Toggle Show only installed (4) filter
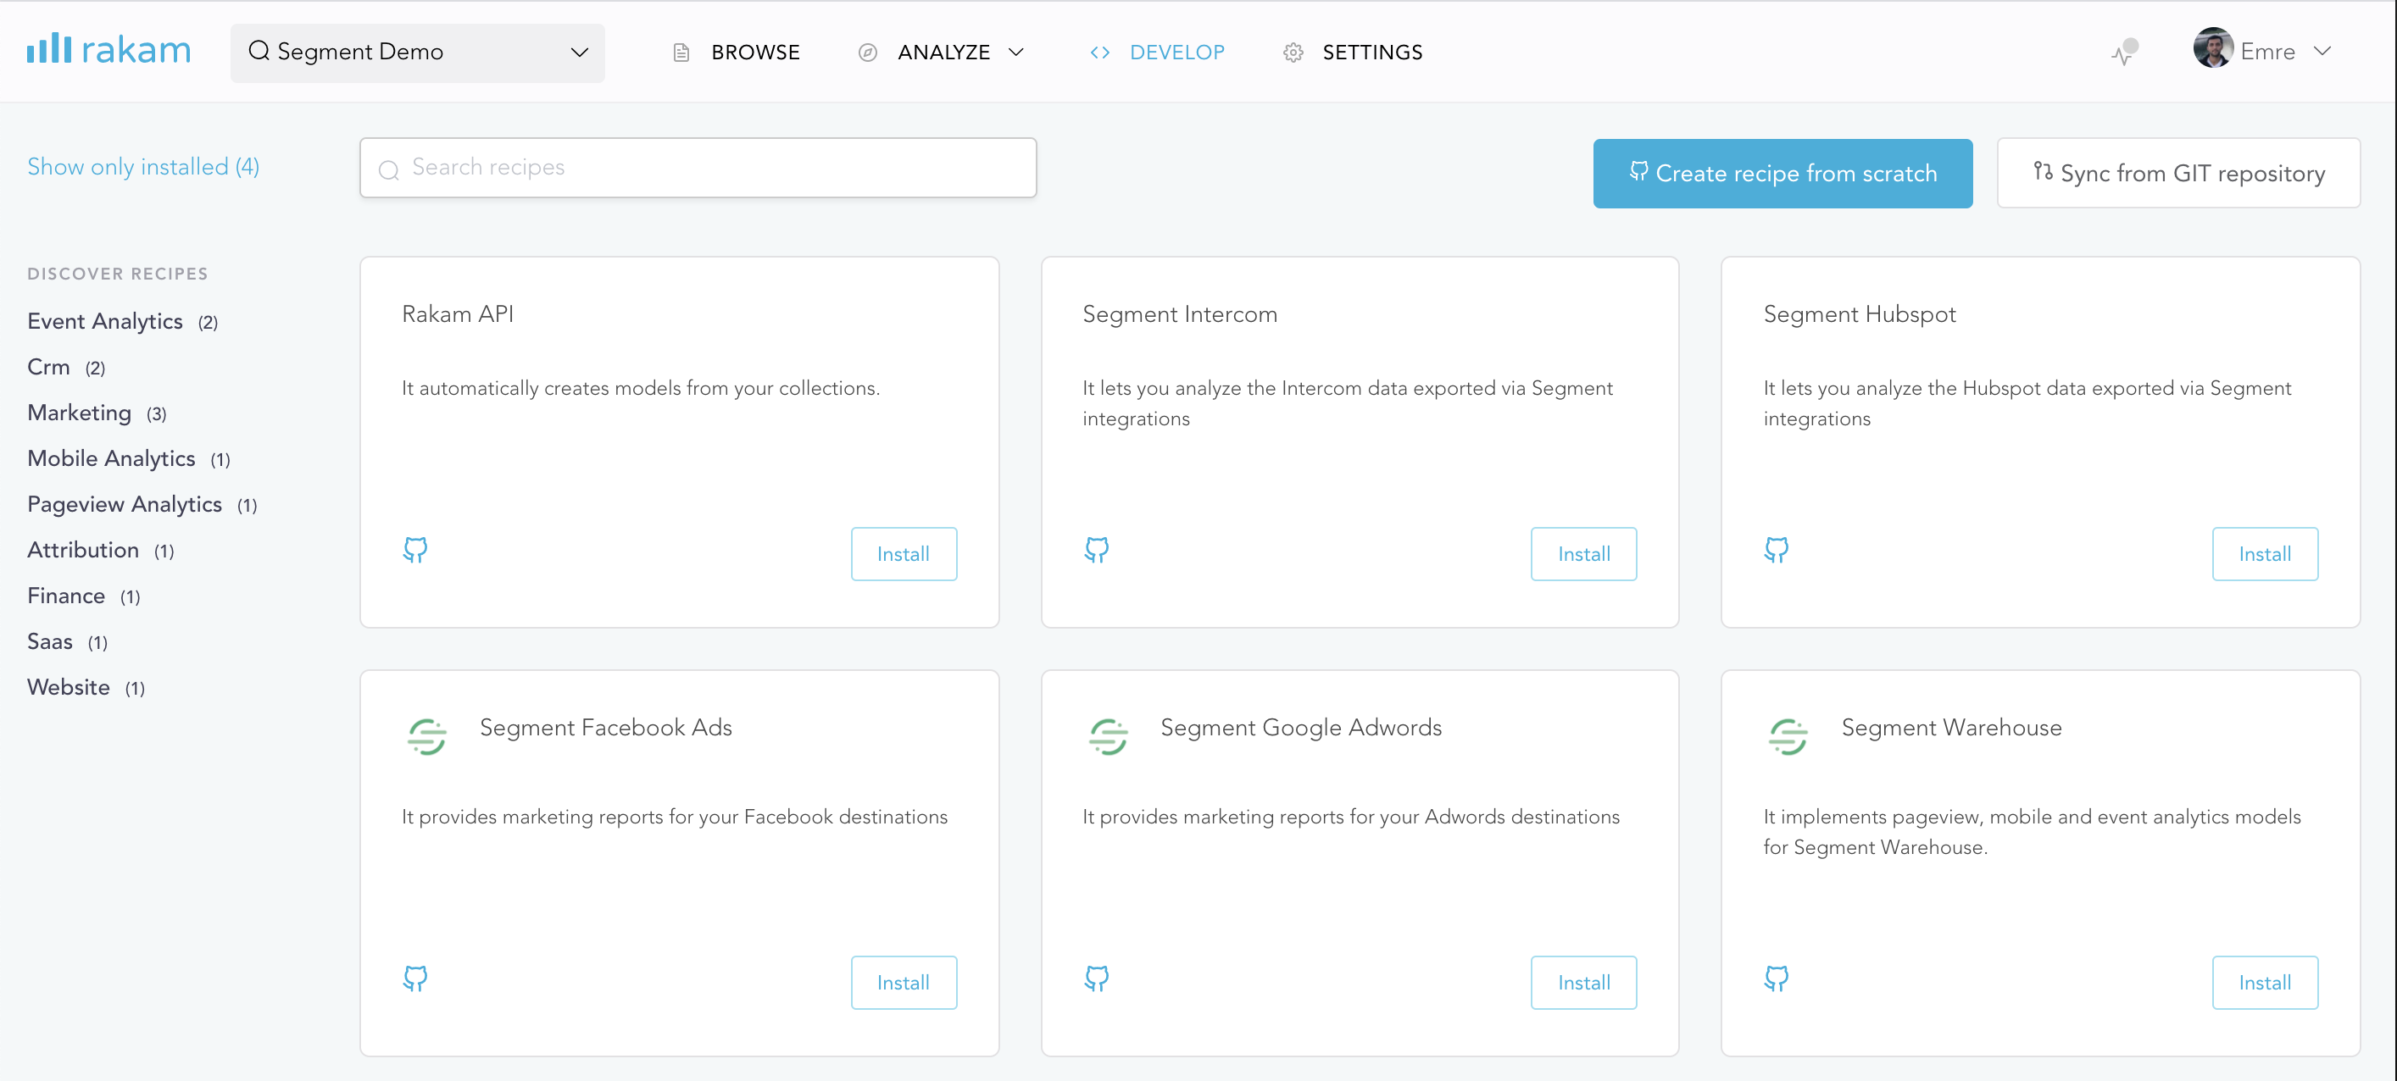This screenshot has height=1081, width=2397. click(143, 167)
